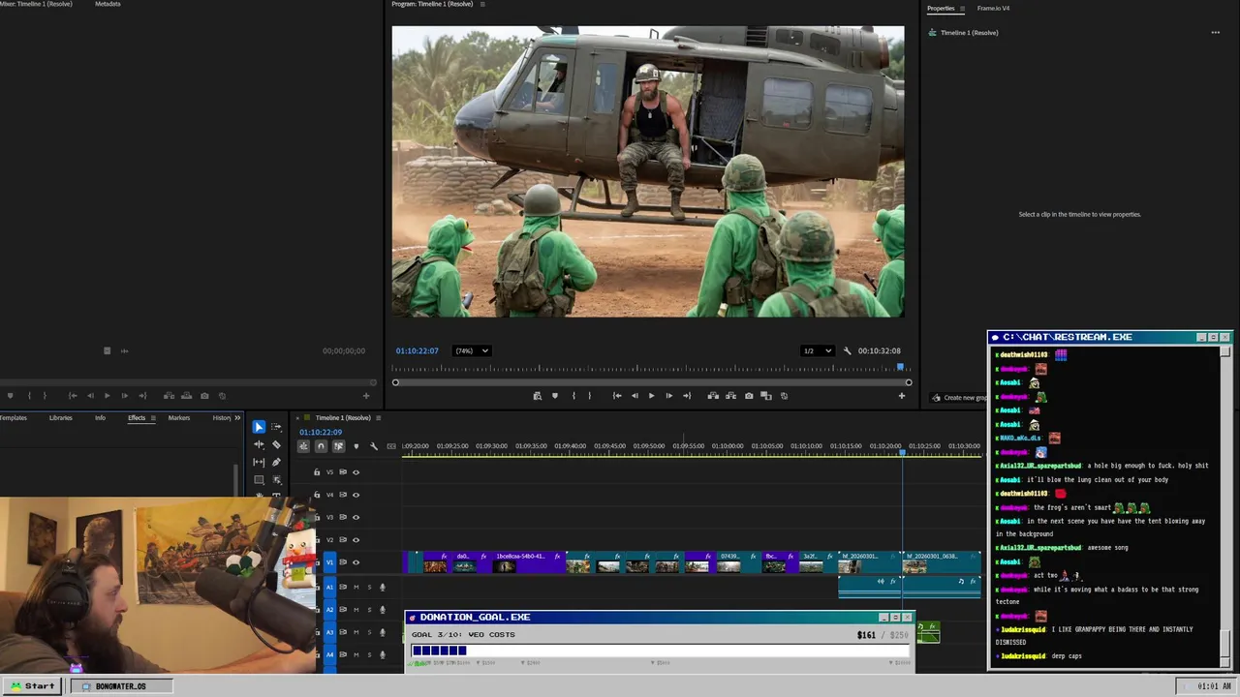1240x697 pixels.
Task: Toggle sync lock on track V2
Action: (342, 540)
